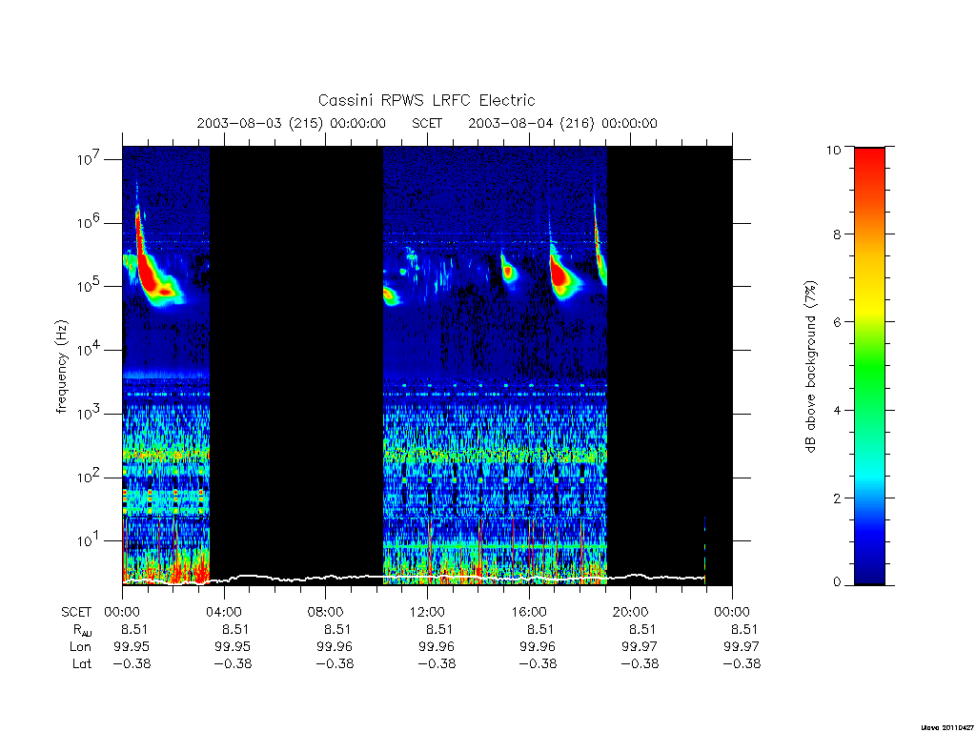976x732 pixels.
Task: Select the 10^4 frequency tick label
Action: [89, 349]
